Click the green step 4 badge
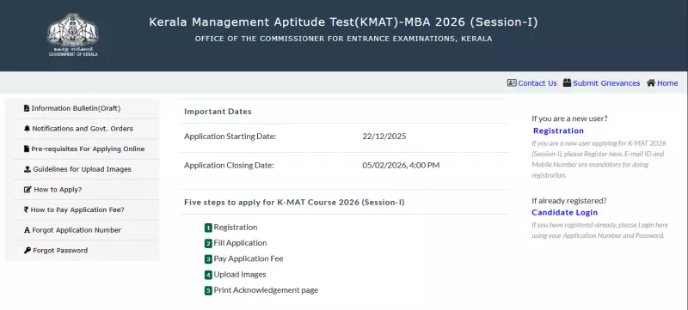 coord(208,275)
